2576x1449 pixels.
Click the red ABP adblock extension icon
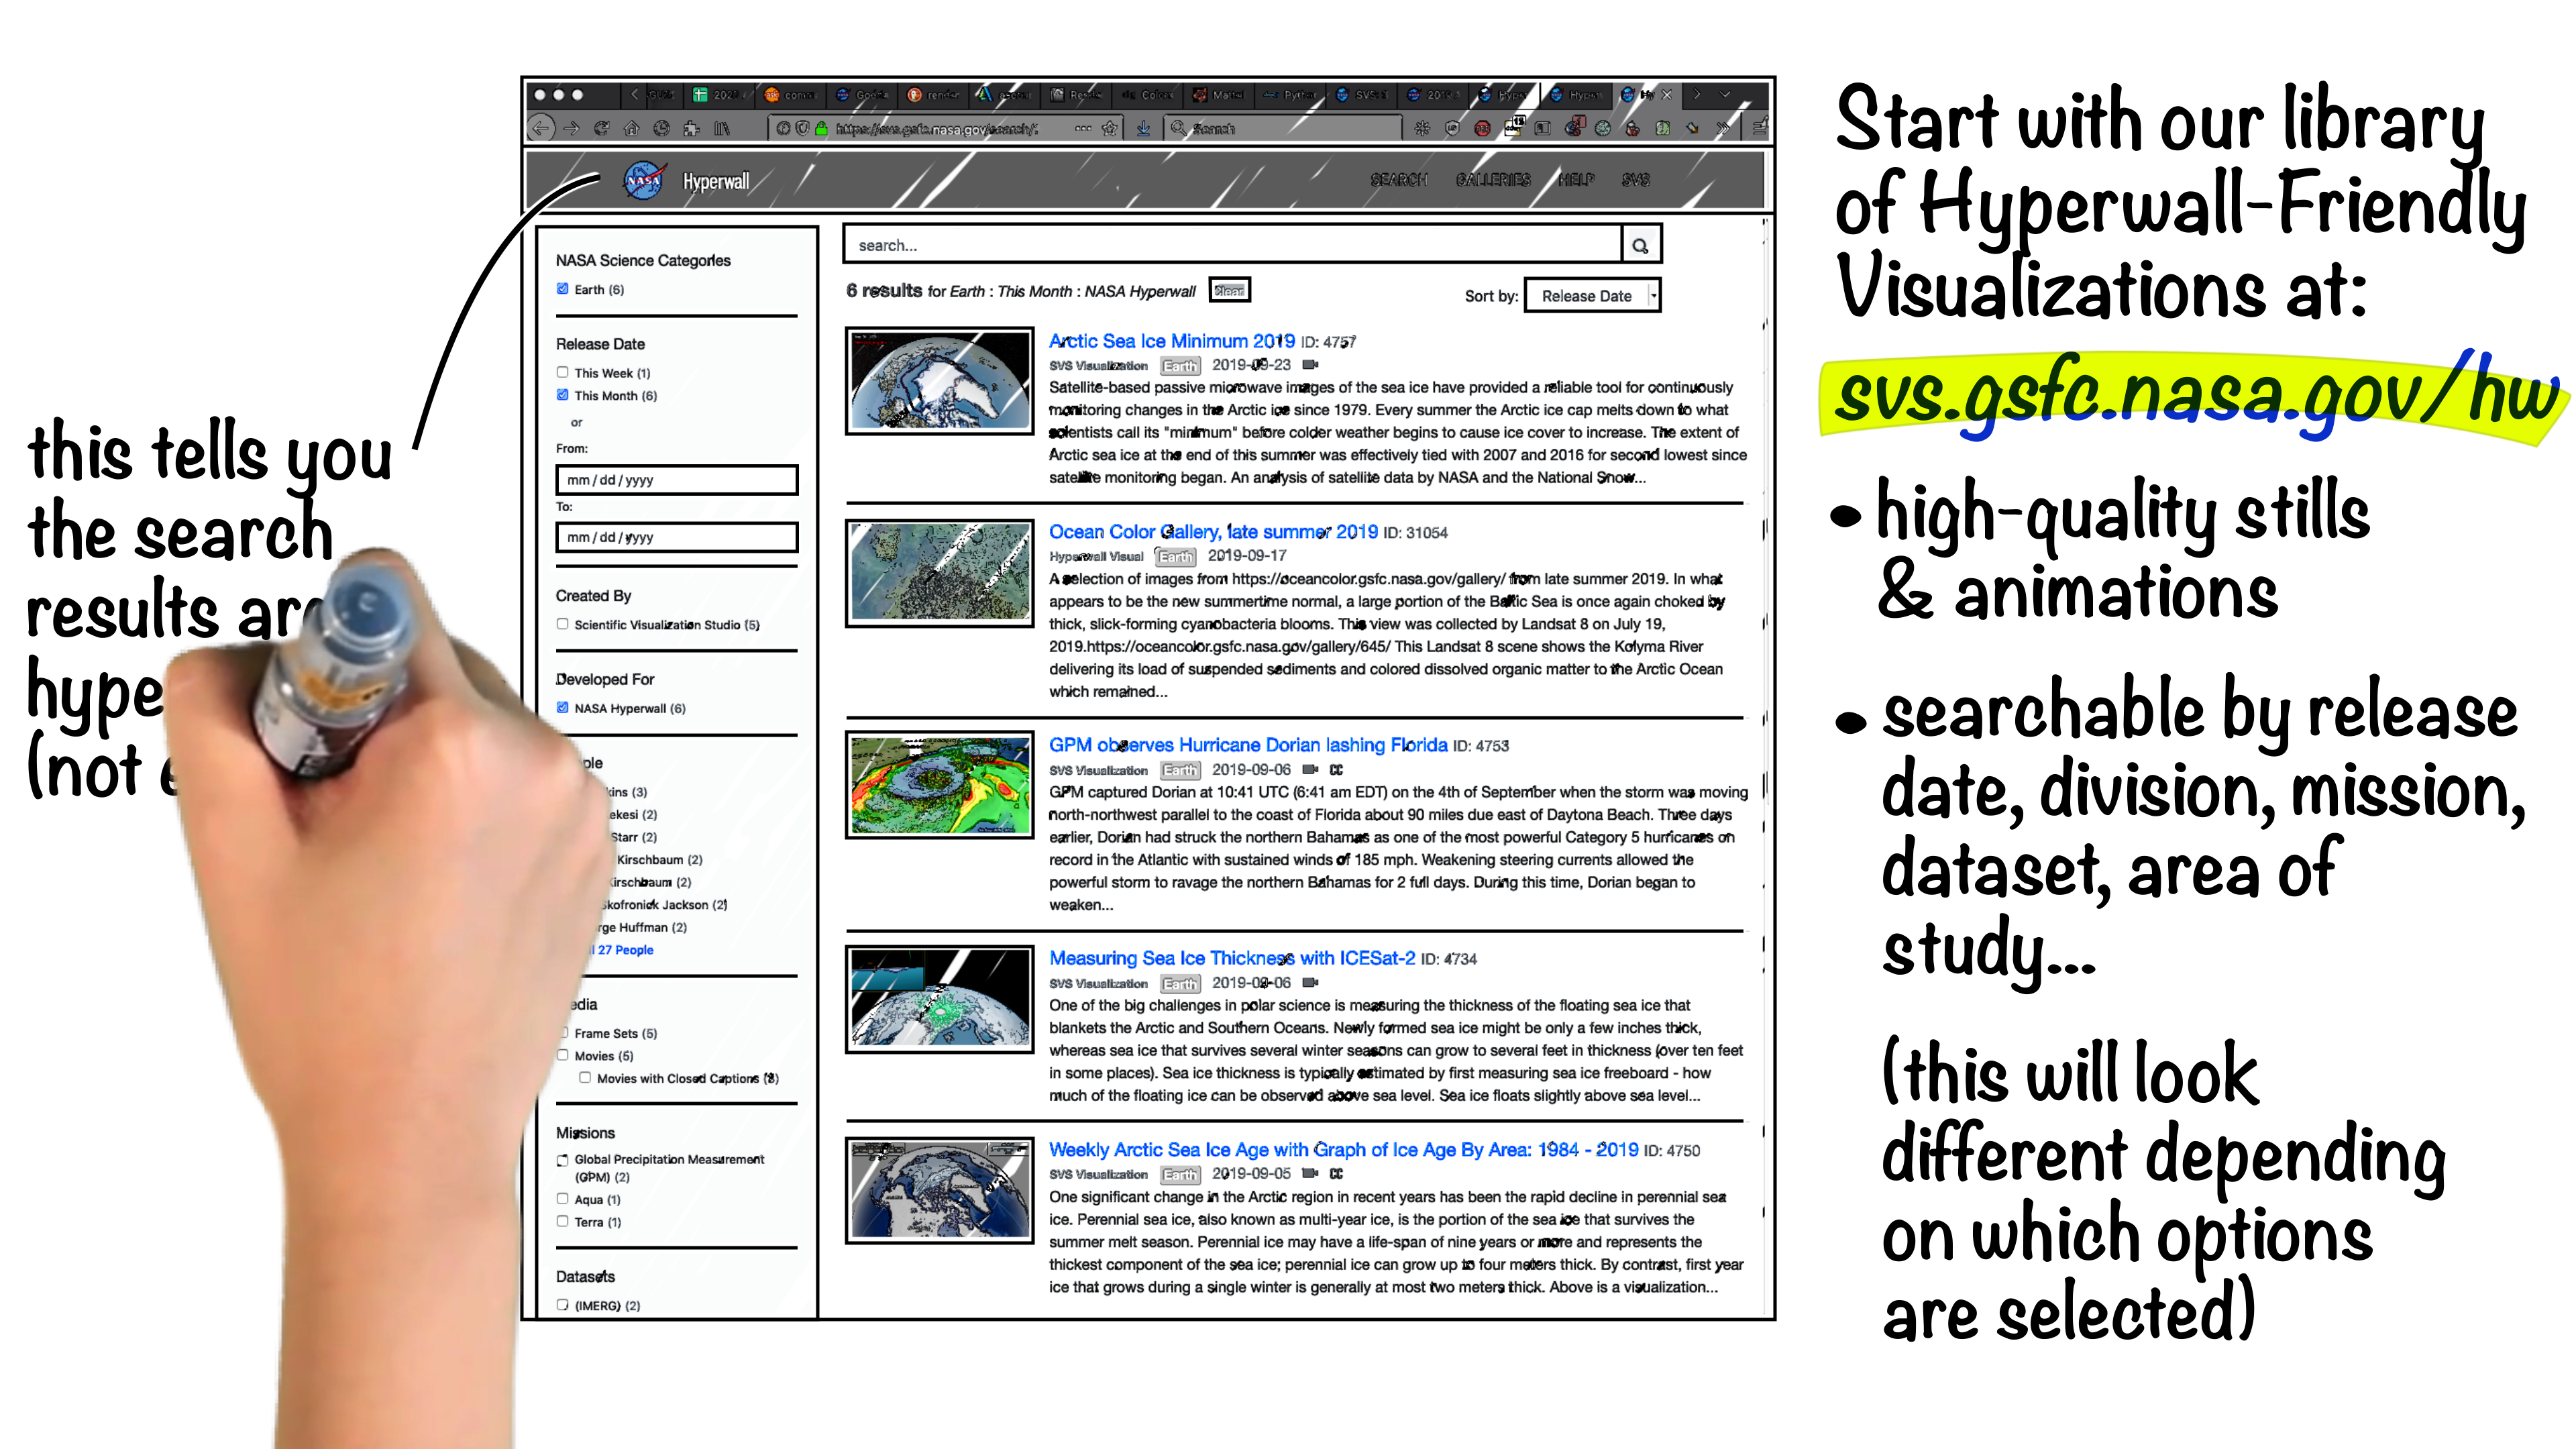click(x=1482, y=128)
